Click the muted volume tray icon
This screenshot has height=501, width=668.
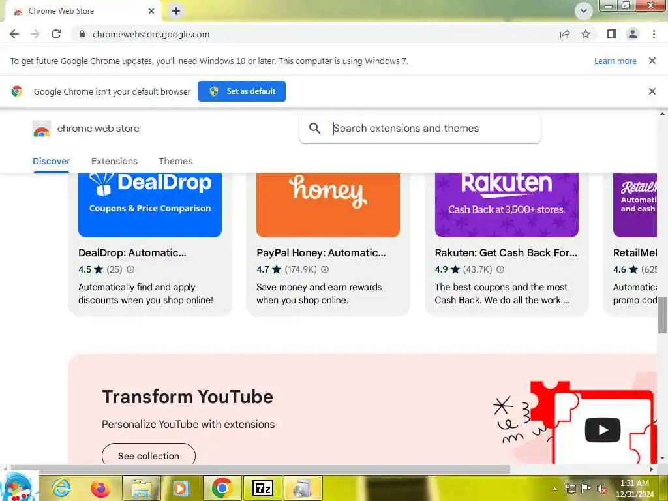coord(602,489)
